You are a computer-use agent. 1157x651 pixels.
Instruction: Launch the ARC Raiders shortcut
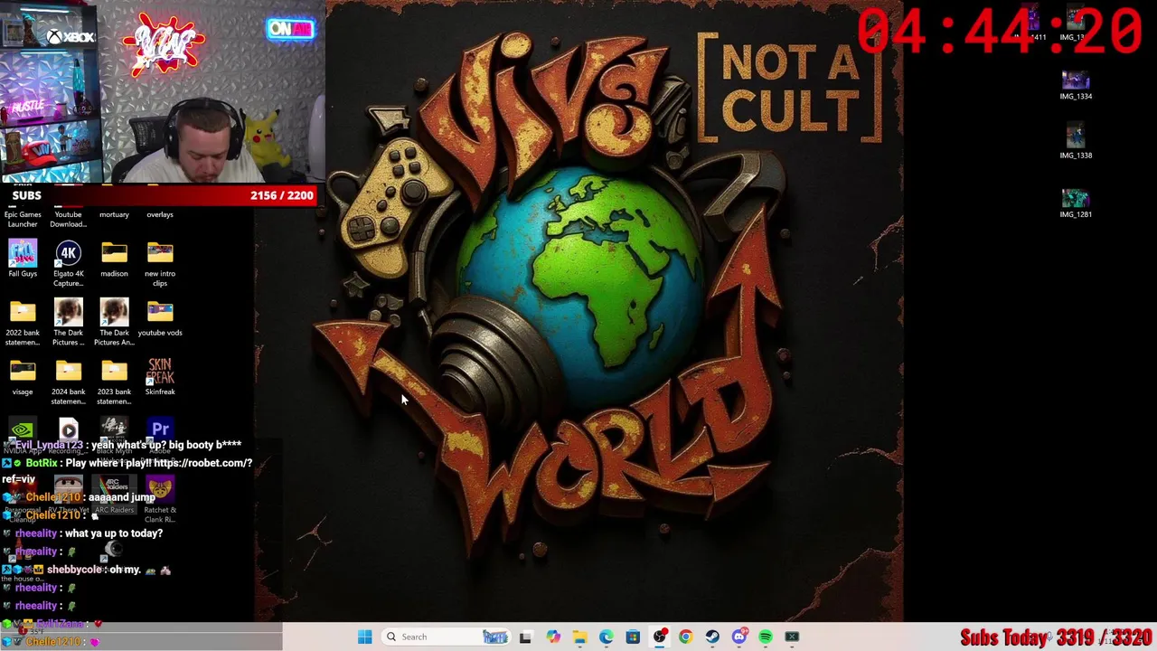click(x=114, y=495)
